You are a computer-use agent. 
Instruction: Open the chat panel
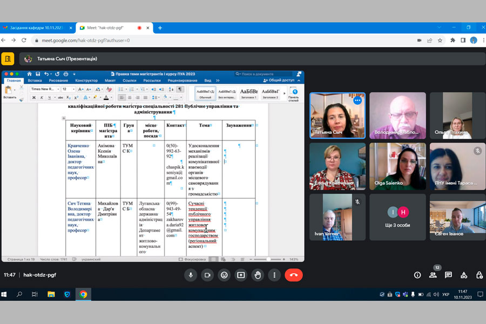pos(448,275)
